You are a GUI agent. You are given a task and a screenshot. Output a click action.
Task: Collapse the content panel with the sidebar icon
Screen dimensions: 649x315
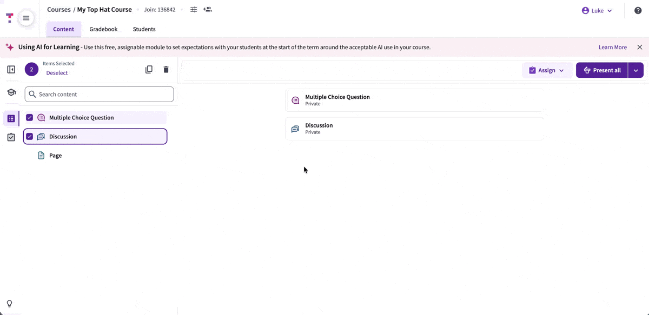coord(11,69)
